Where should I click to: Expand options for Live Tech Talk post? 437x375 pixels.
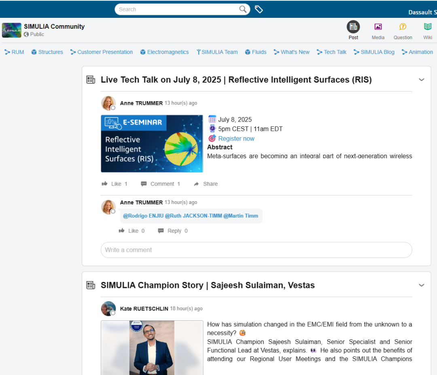click(421, 79)
